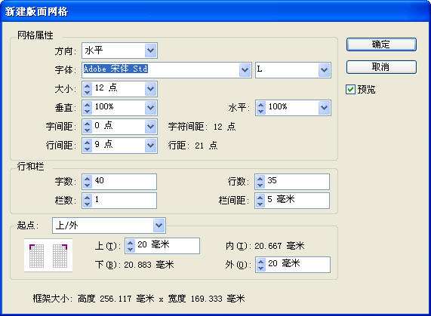431x316 pixels.
Task: Open the font style L dropdown
Action: coord(324,70)
